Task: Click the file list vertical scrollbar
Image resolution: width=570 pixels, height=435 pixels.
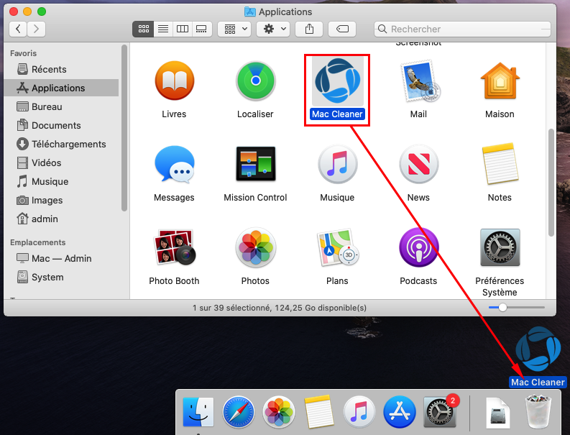Action: 551,183
